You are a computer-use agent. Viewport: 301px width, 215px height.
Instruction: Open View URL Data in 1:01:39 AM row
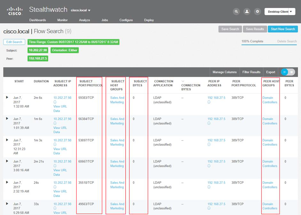click(60, 130)
